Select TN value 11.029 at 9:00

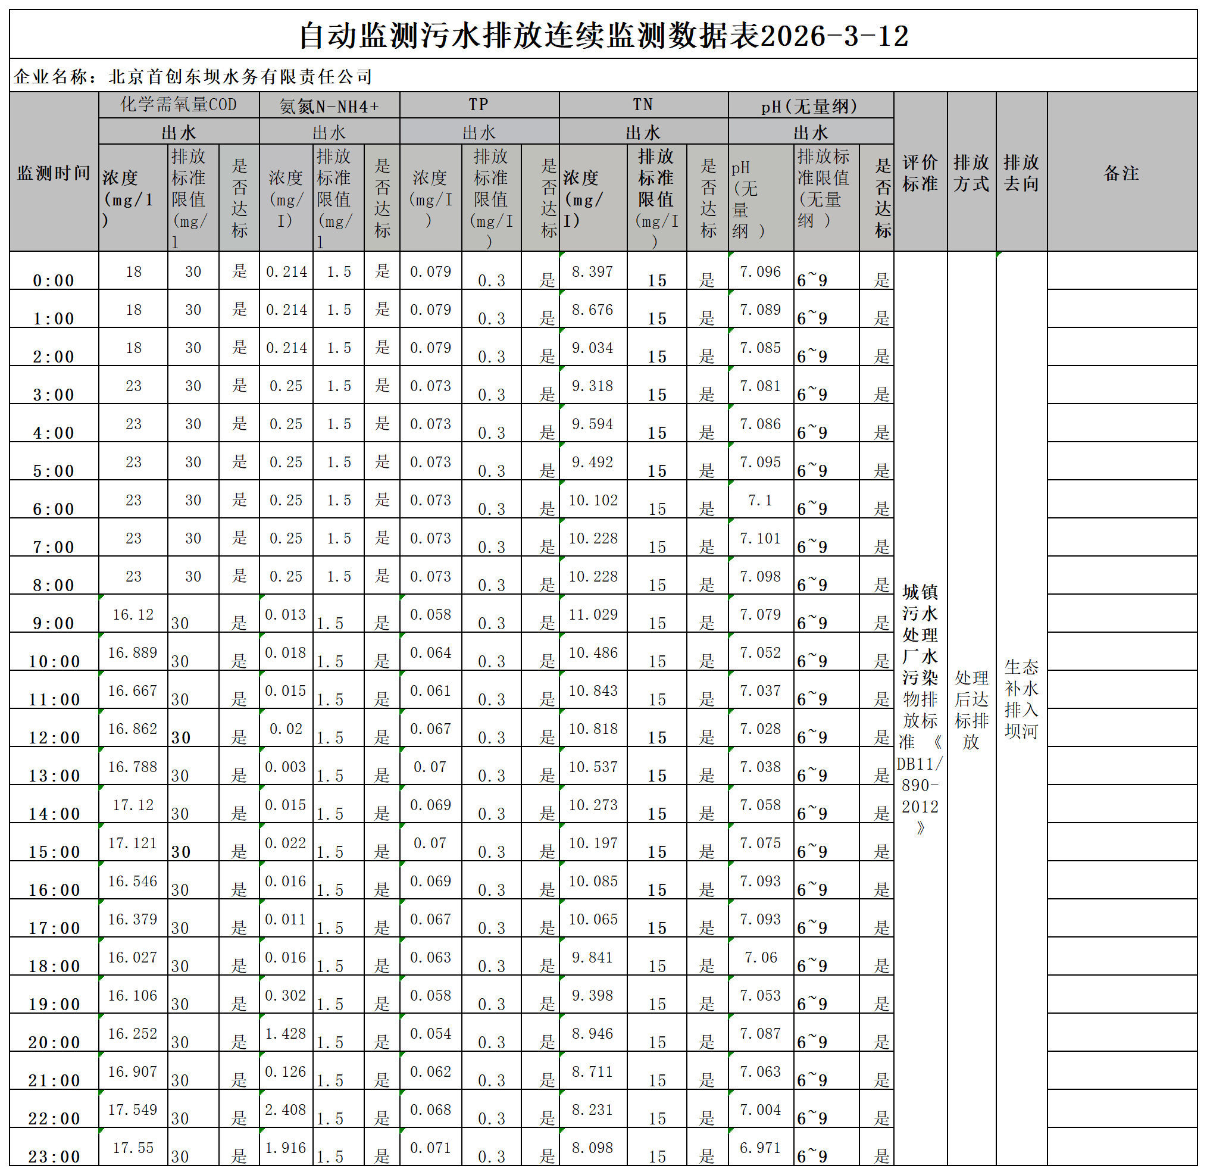tap(592, 614)
